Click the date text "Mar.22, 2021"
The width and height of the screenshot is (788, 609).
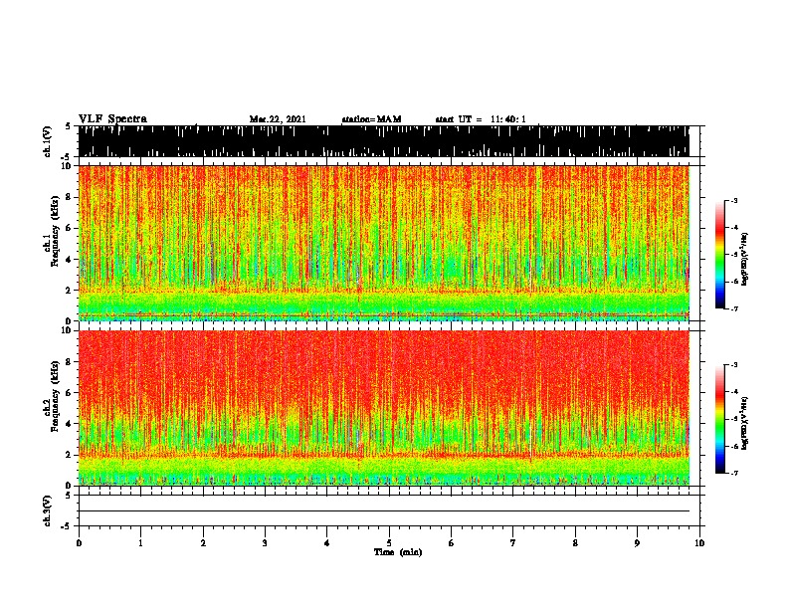tap(278, 119)
